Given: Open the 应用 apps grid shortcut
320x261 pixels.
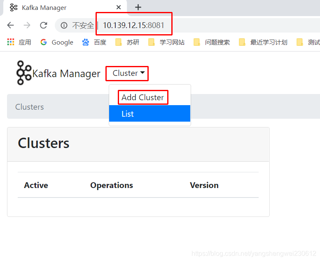Looking at the screenshot, I should point(19,42).
